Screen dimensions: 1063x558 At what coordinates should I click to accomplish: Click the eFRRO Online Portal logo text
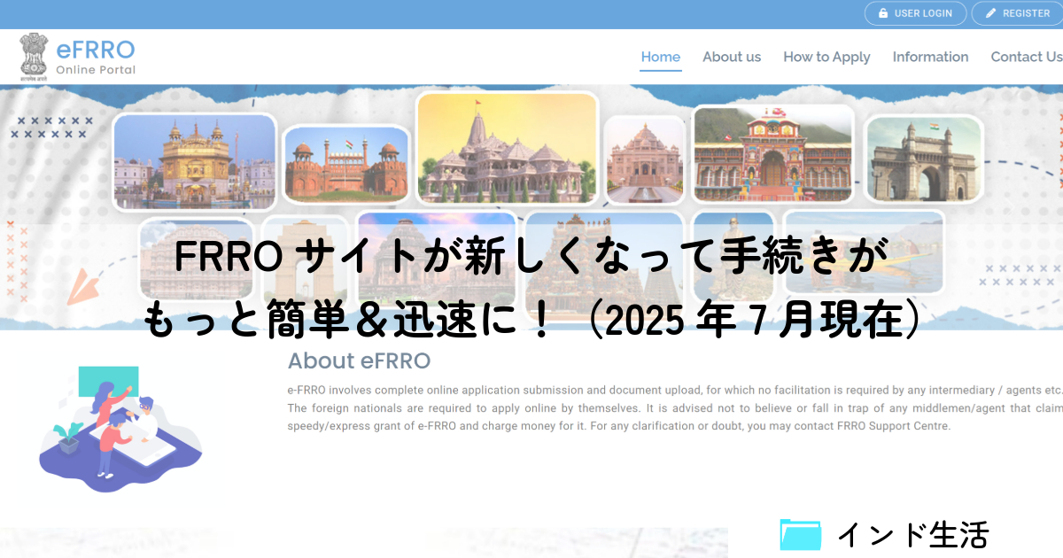(96, 56)
